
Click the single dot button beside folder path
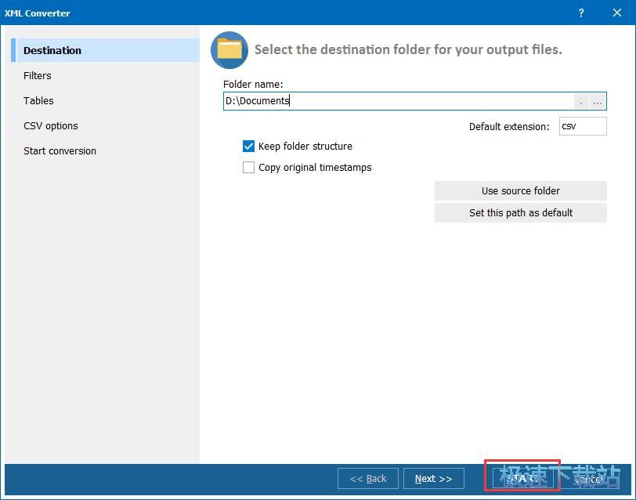[581, 101]
